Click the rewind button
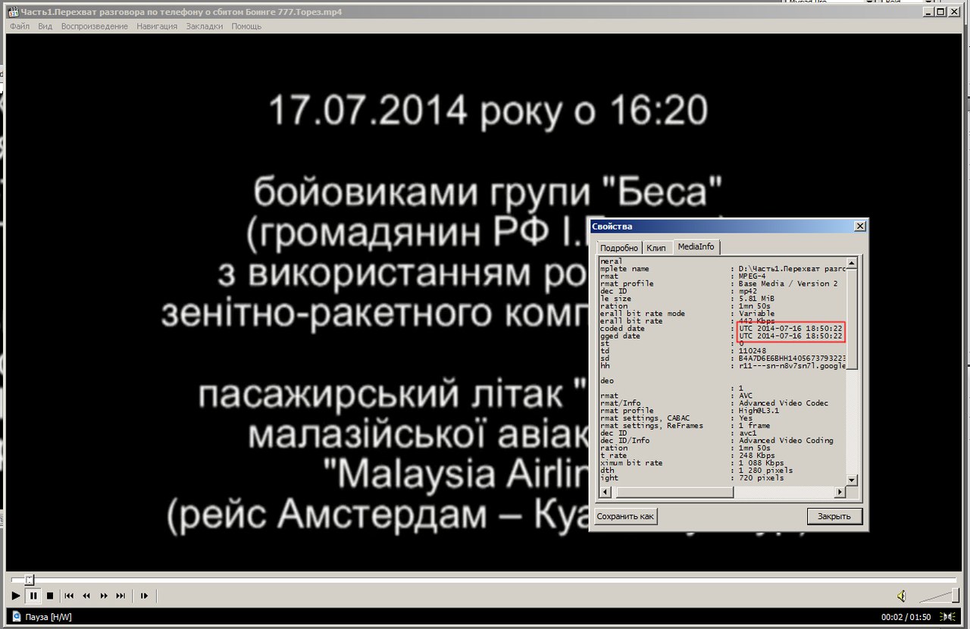 [x=86, y=596]
